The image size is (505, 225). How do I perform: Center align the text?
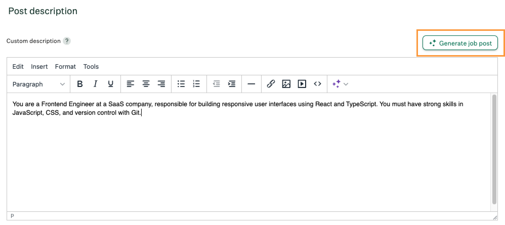pos(146,84)
